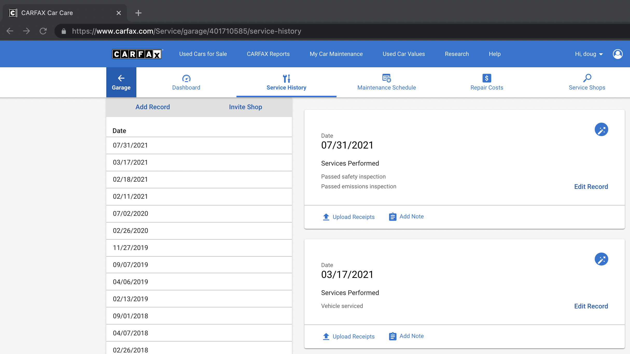Click Invite Shop button

[x=246, y=107]
